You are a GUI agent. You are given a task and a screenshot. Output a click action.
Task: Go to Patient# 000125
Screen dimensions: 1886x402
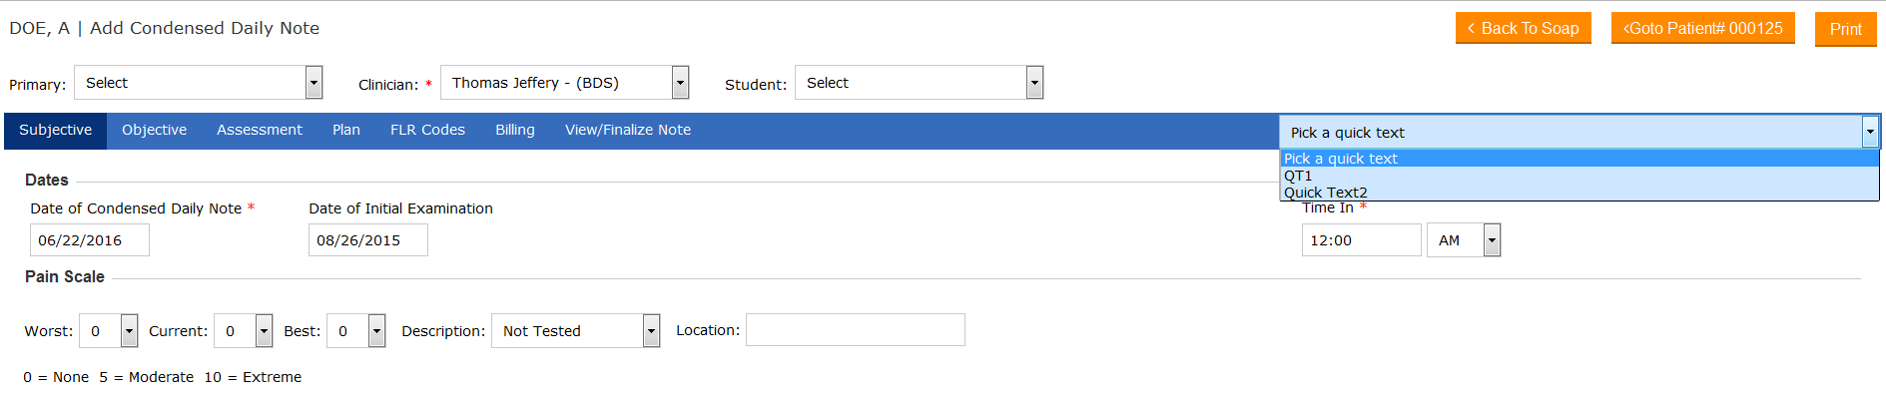[x=1702, y=28]
